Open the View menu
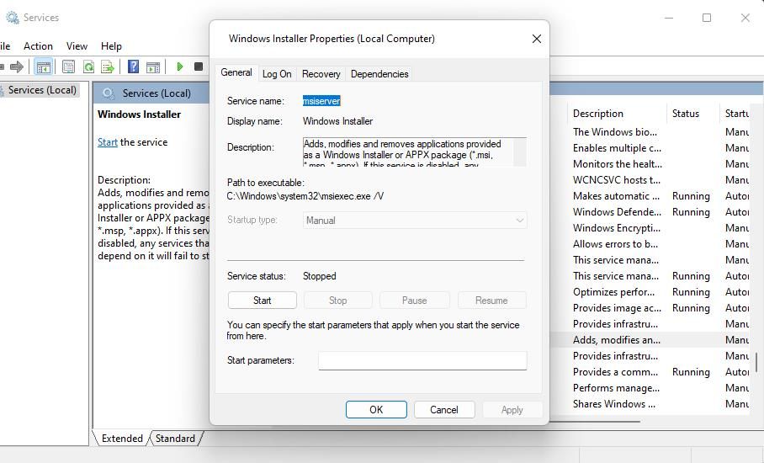Screen dimensions: 764x463 [77, 46]
